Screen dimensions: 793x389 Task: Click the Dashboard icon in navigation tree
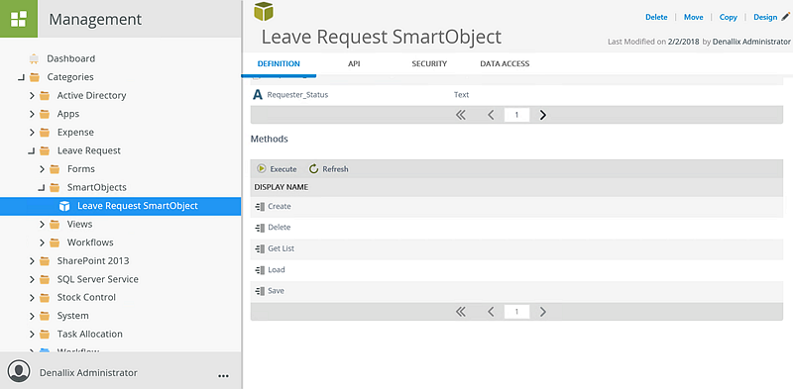(x=35, y=58)
